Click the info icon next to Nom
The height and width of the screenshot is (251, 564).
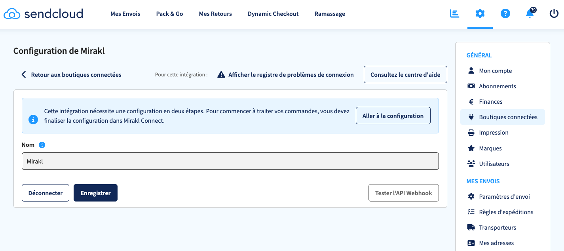pyautogui.click(x=43, y=145)
